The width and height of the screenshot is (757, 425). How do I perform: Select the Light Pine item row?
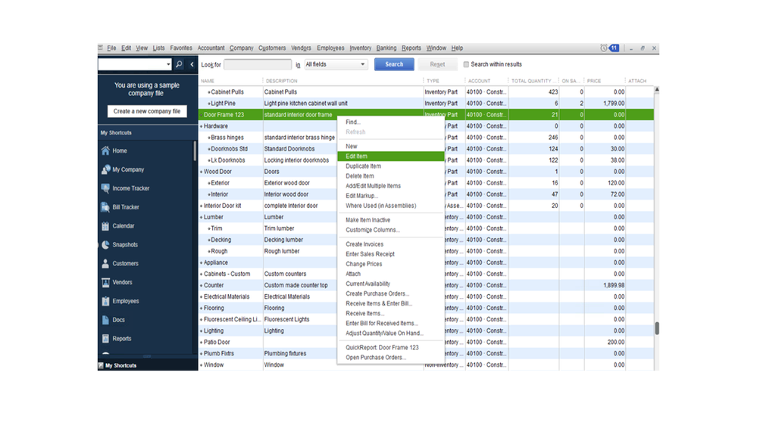[427, 104]
